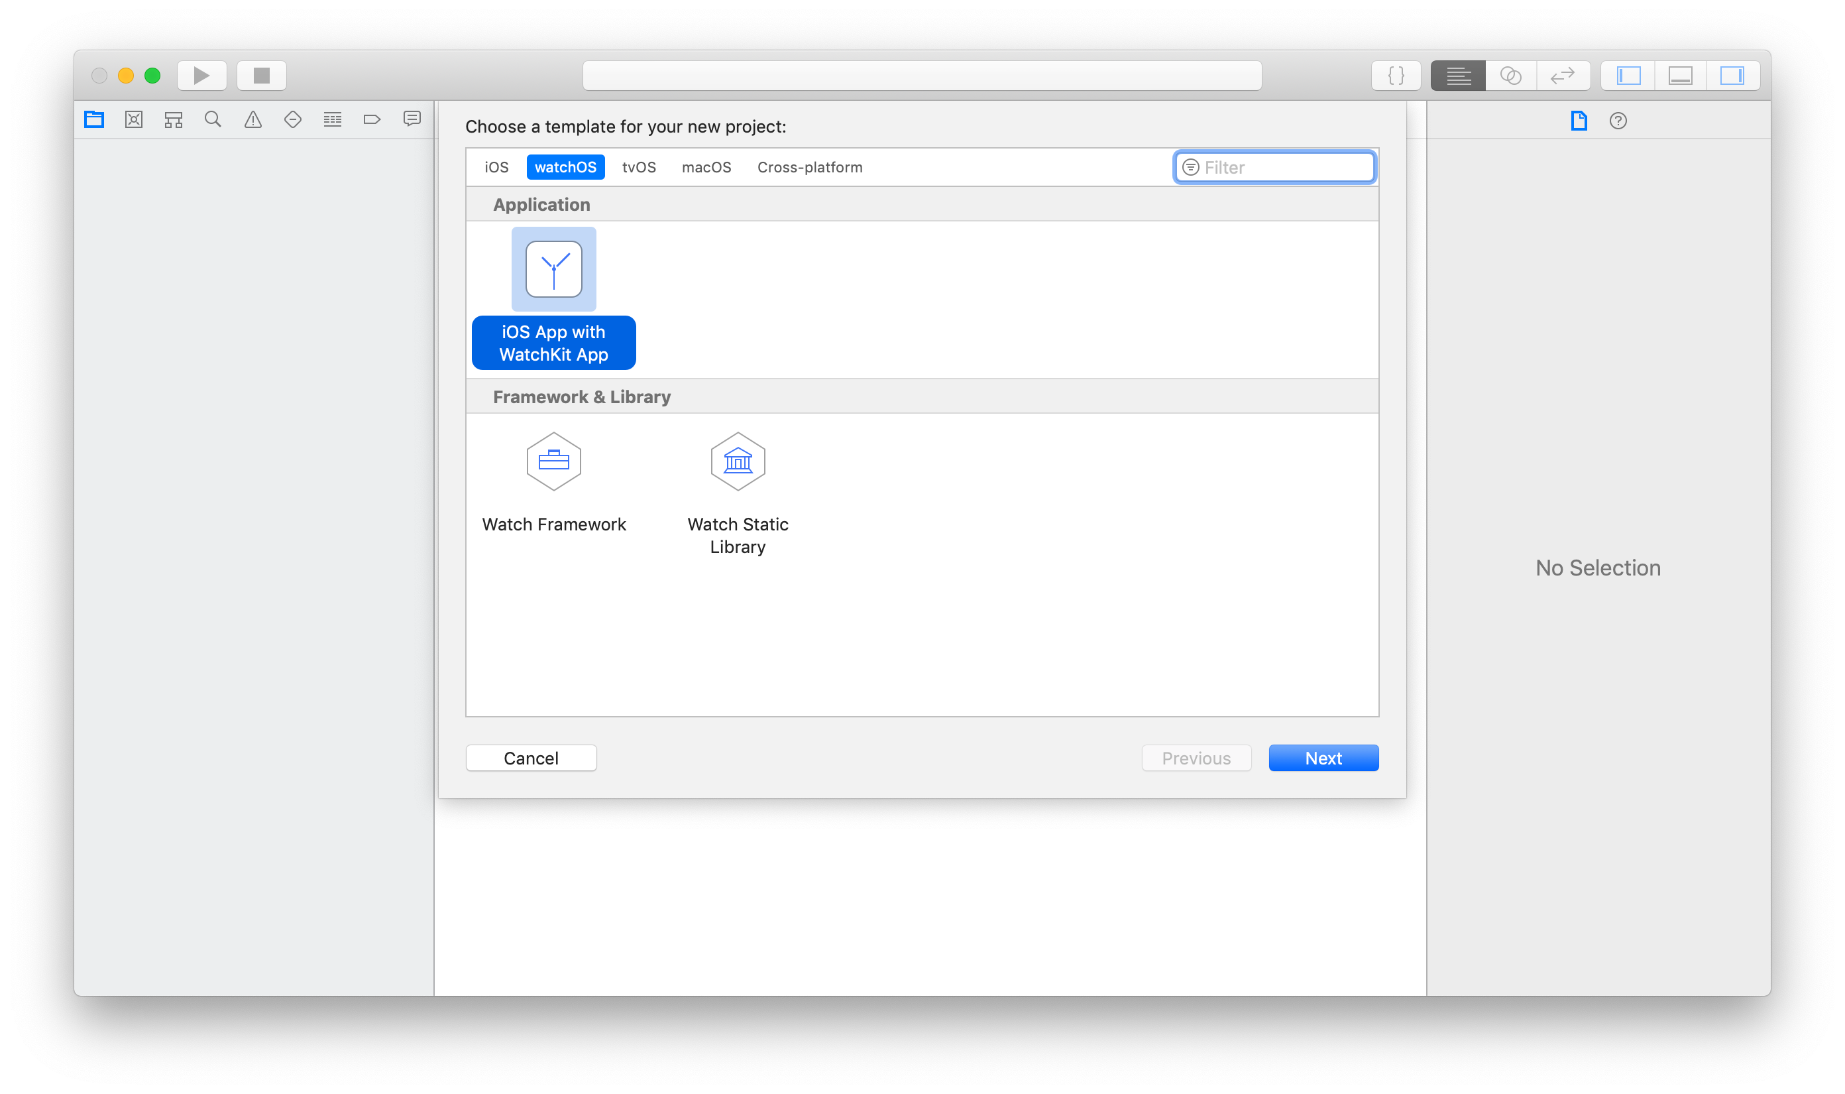Select the macOS platform tab
1845x1094 pixels.
pos(706,167)
